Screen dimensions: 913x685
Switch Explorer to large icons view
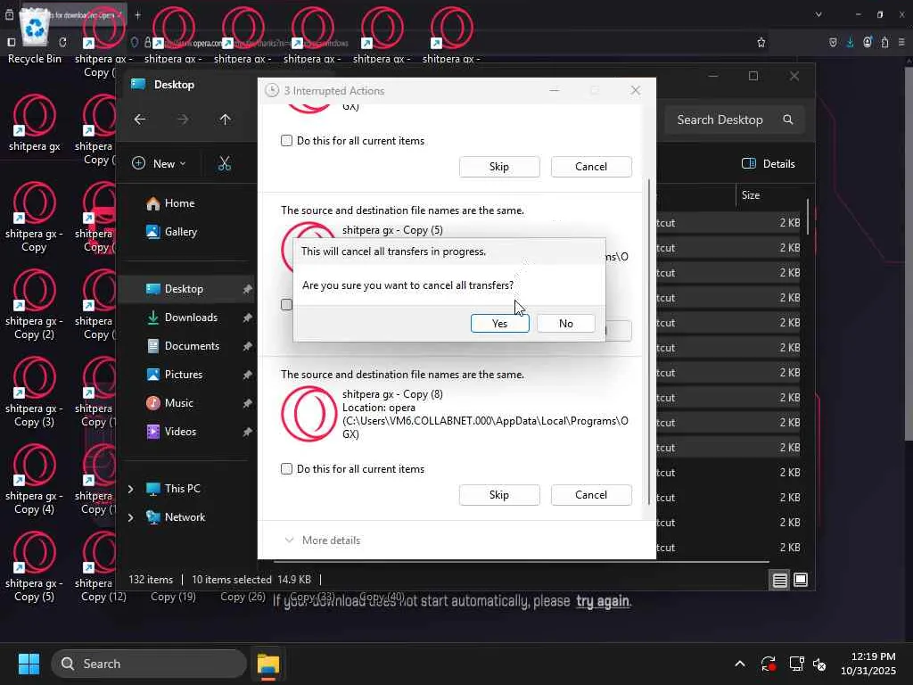(x=801, y=580)
